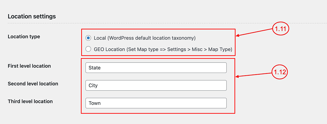Focus the First level location field containing State
327x124 pixels.
coord(156,68)
